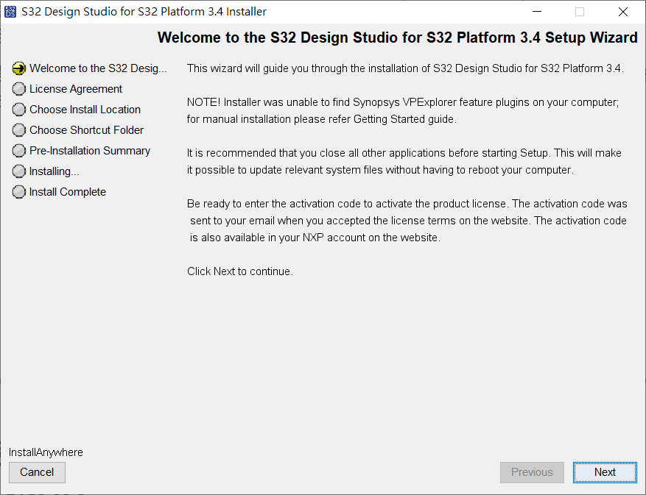Click the yellow arrow icon beside Welcome step

pyautogui.click(x=19, y=68)
